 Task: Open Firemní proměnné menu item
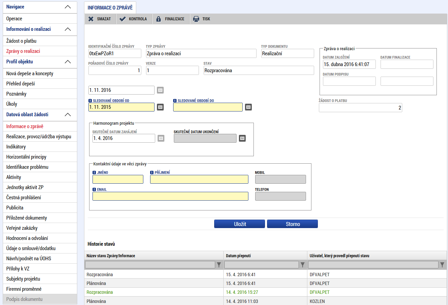pos(40,289)
